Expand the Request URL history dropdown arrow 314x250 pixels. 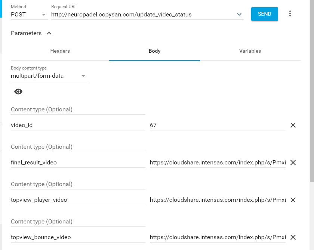click(239, 15)
